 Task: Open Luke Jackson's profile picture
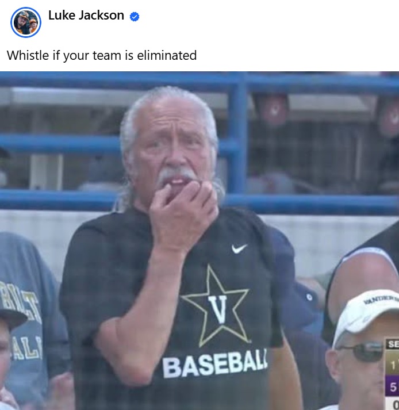click(26, 22)
